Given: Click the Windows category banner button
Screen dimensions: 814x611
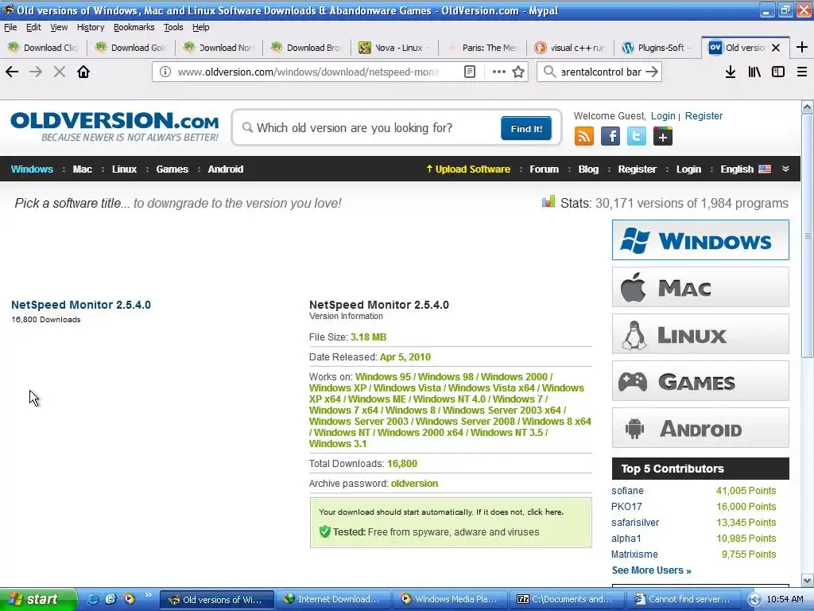Looking at the screenshot, I should tap(700, 240).
